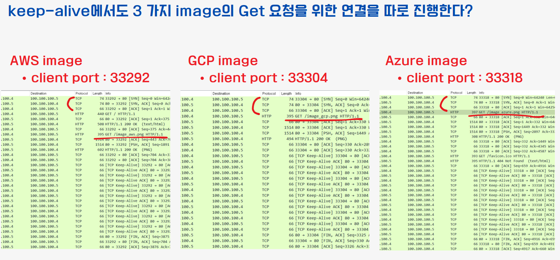Click the Length column header in AWS capture
560x260 pixels.
point(98,94)
